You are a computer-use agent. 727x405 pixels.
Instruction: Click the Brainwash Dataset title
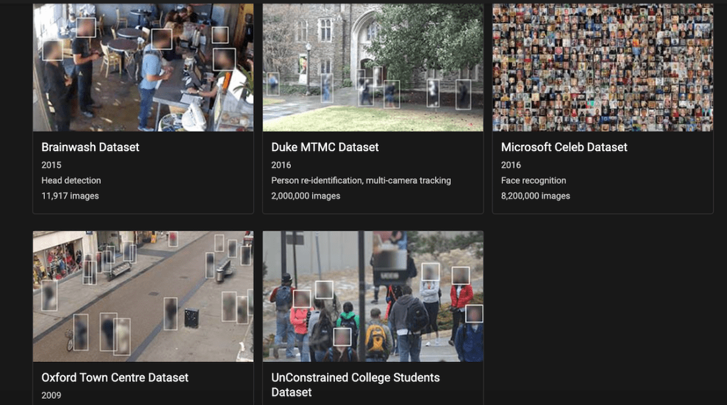coord(91,147)
